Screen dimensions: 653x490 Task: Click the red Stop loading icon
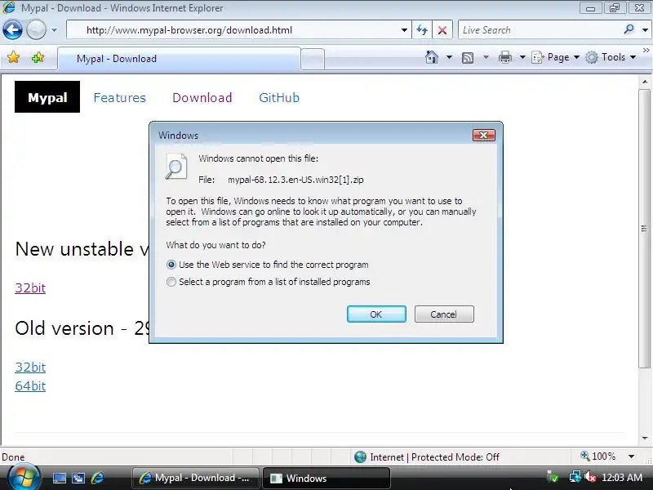coord(442,30)
